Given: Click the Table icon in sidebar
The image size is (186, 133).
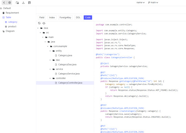Looking at the screenshot, I should click(x=3, y=18).
